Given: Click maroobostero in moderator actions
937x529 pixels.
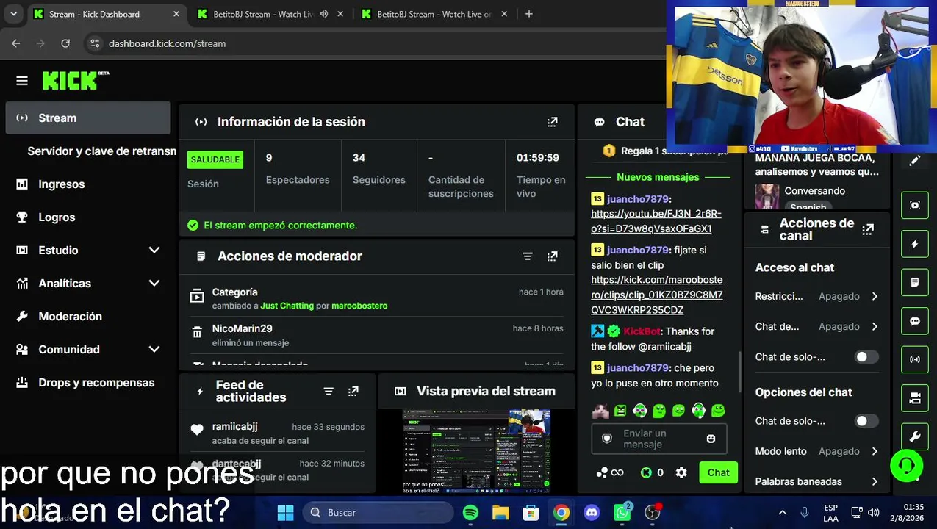Looking at the screenshot, I should pyautogui.click(x=359, y=306).
